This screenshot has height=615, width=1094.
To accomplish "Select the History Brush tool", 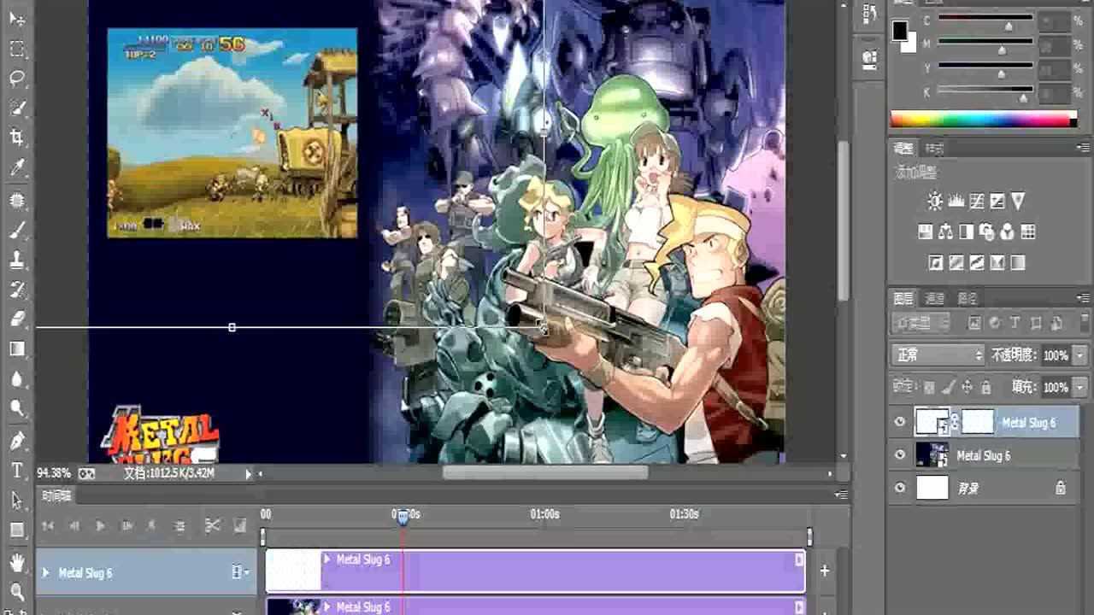I will coord(17,290).
